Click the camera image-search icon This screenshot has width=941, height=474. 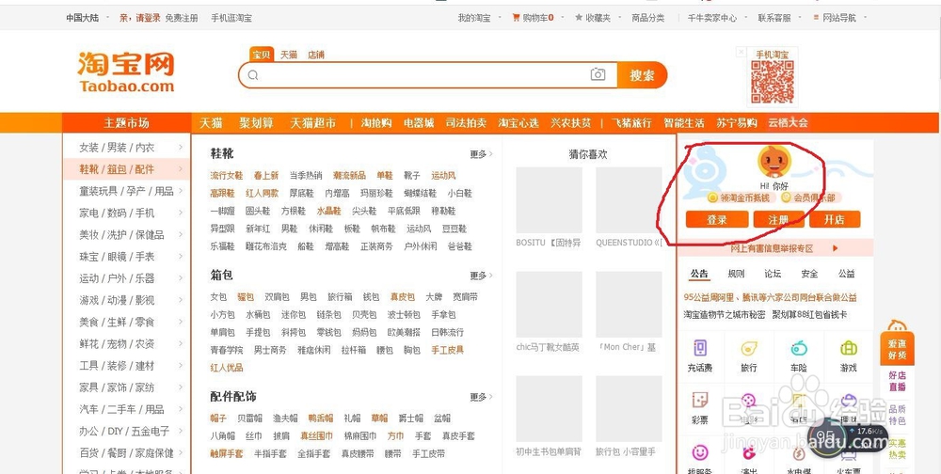pos(598,74)
